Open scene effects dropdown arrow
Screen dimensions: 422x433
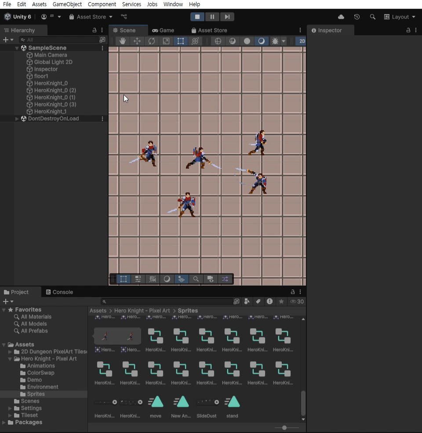click(x=284, y=41)
